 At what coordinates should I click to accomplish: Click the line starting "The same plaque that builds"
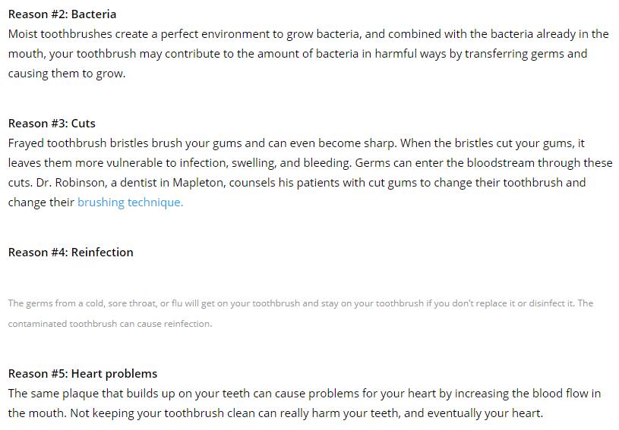(304, 394)
